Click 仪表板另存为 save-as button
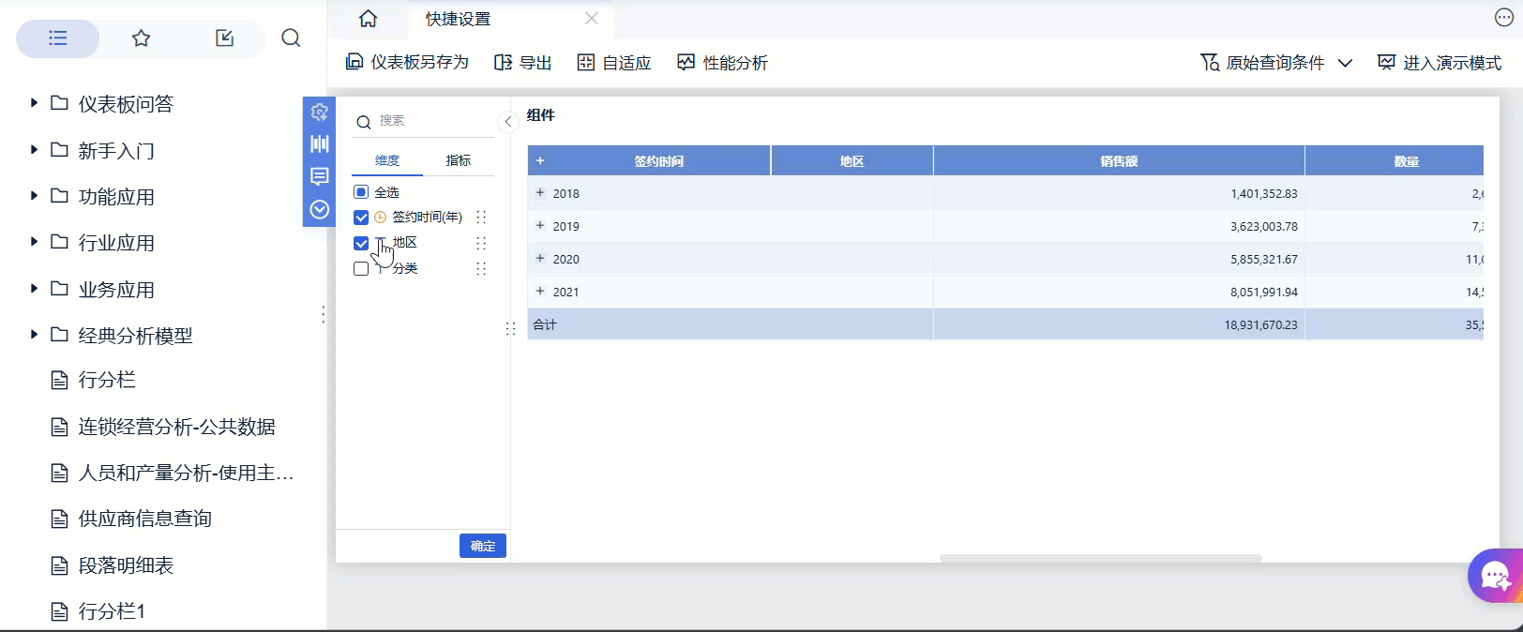This screenshot has height=632, width=1523. 407,62
